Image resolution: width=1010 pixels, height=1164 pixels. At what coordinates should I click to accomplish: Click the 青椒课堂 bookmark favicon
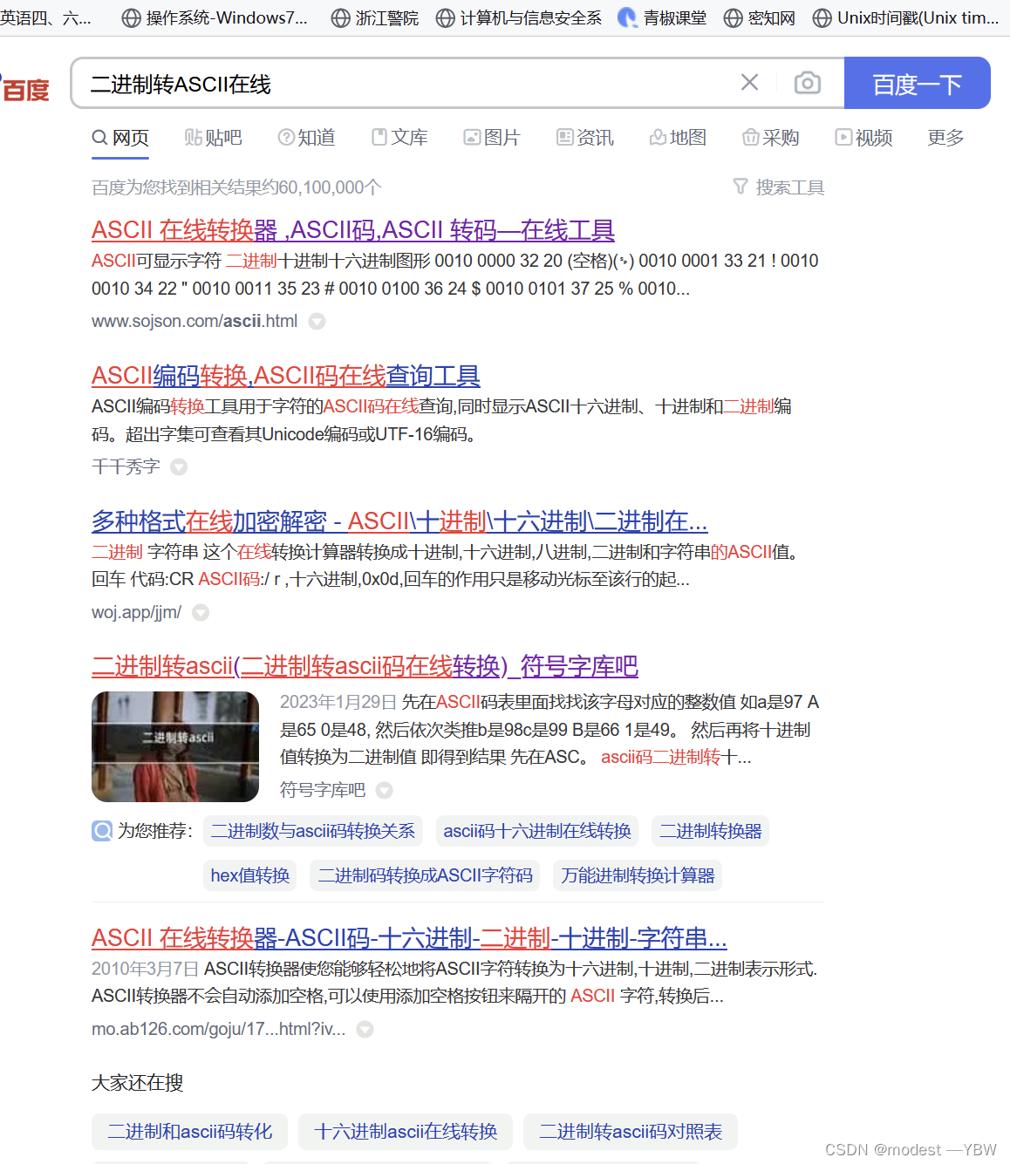(627, 18)
